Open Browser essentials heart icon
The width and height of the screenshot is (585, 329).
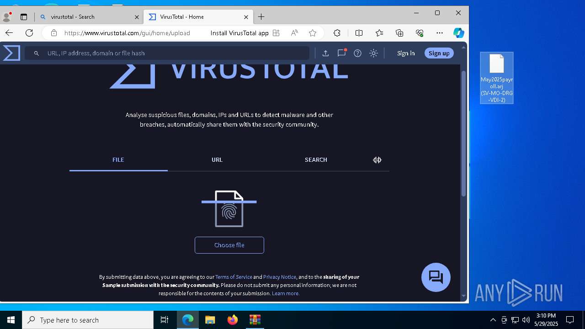(420, 33)
